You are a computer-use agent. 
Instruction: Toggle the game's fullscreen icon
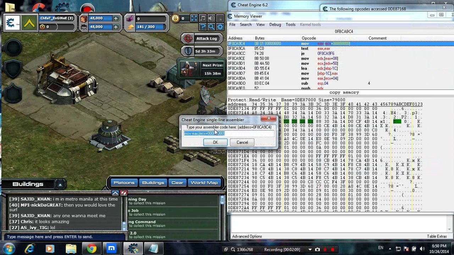194,18
